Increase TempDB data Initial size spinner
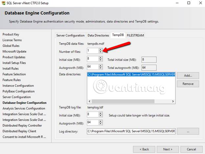 (x=101, y=58)
